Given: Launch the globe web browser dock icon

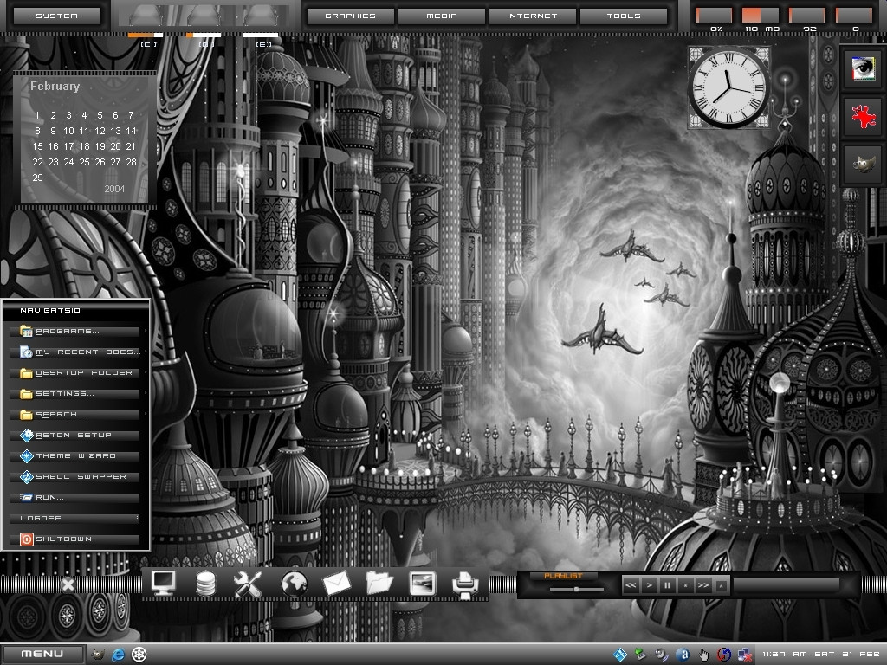Looking at the screenshot, I should coord(295,584).
